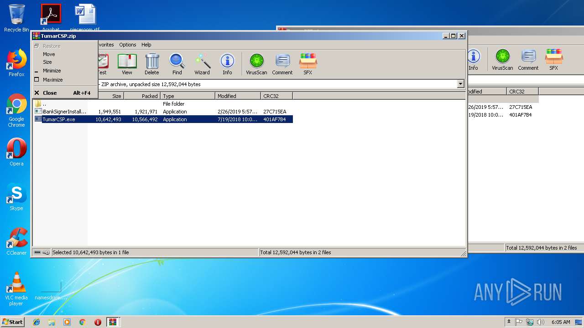
Task: Click VirusScan icon in background WinRAR window
Action: [x=502, y=59]
